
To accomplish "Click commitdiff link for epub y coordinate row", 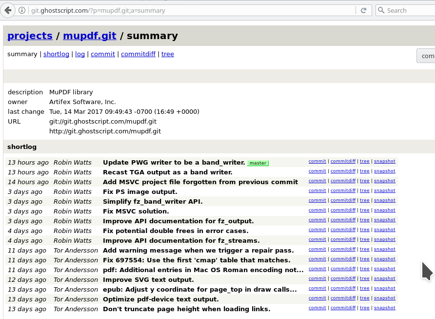I will [343, 288].
